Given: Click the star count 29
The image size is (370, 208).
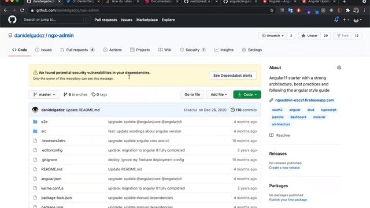Looking at the screenshot, I should tap(325, 36).
